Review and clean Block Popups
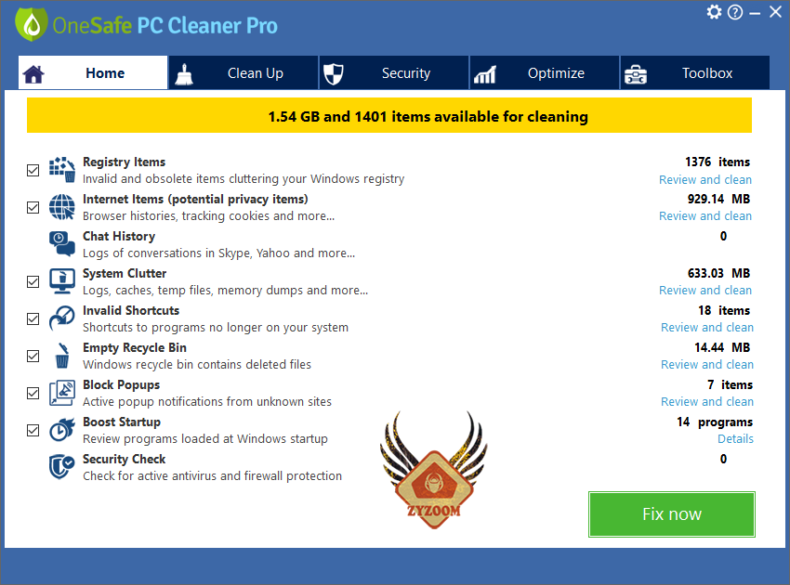Image resolution: width=790 pixels, height=585 pixels. click(707, 402)
